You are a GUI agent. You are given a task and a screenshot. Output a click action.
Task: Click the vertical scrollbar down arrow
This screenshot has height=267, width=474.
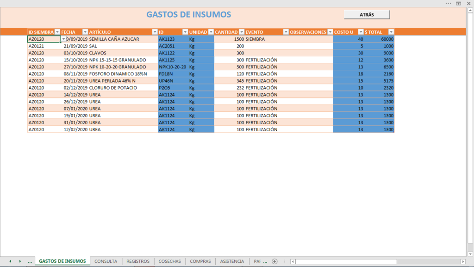click(x=470, y=254)
